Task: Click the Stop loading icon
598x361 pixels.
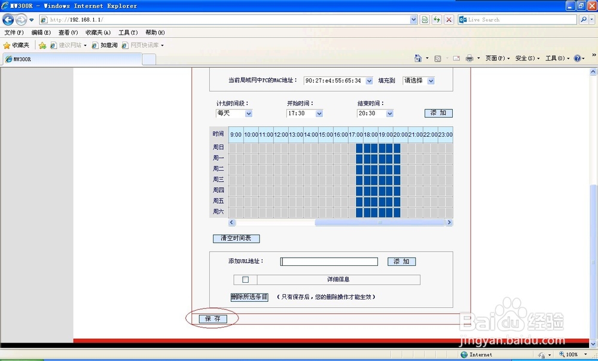Action: point(449,19)
